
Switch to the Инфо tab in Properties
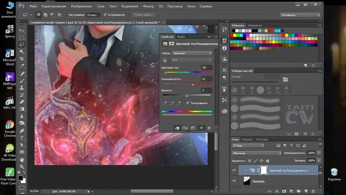[181, 37]
